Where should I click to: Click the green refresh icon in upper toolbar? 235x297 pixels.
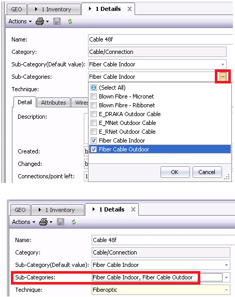click(70, 21)
